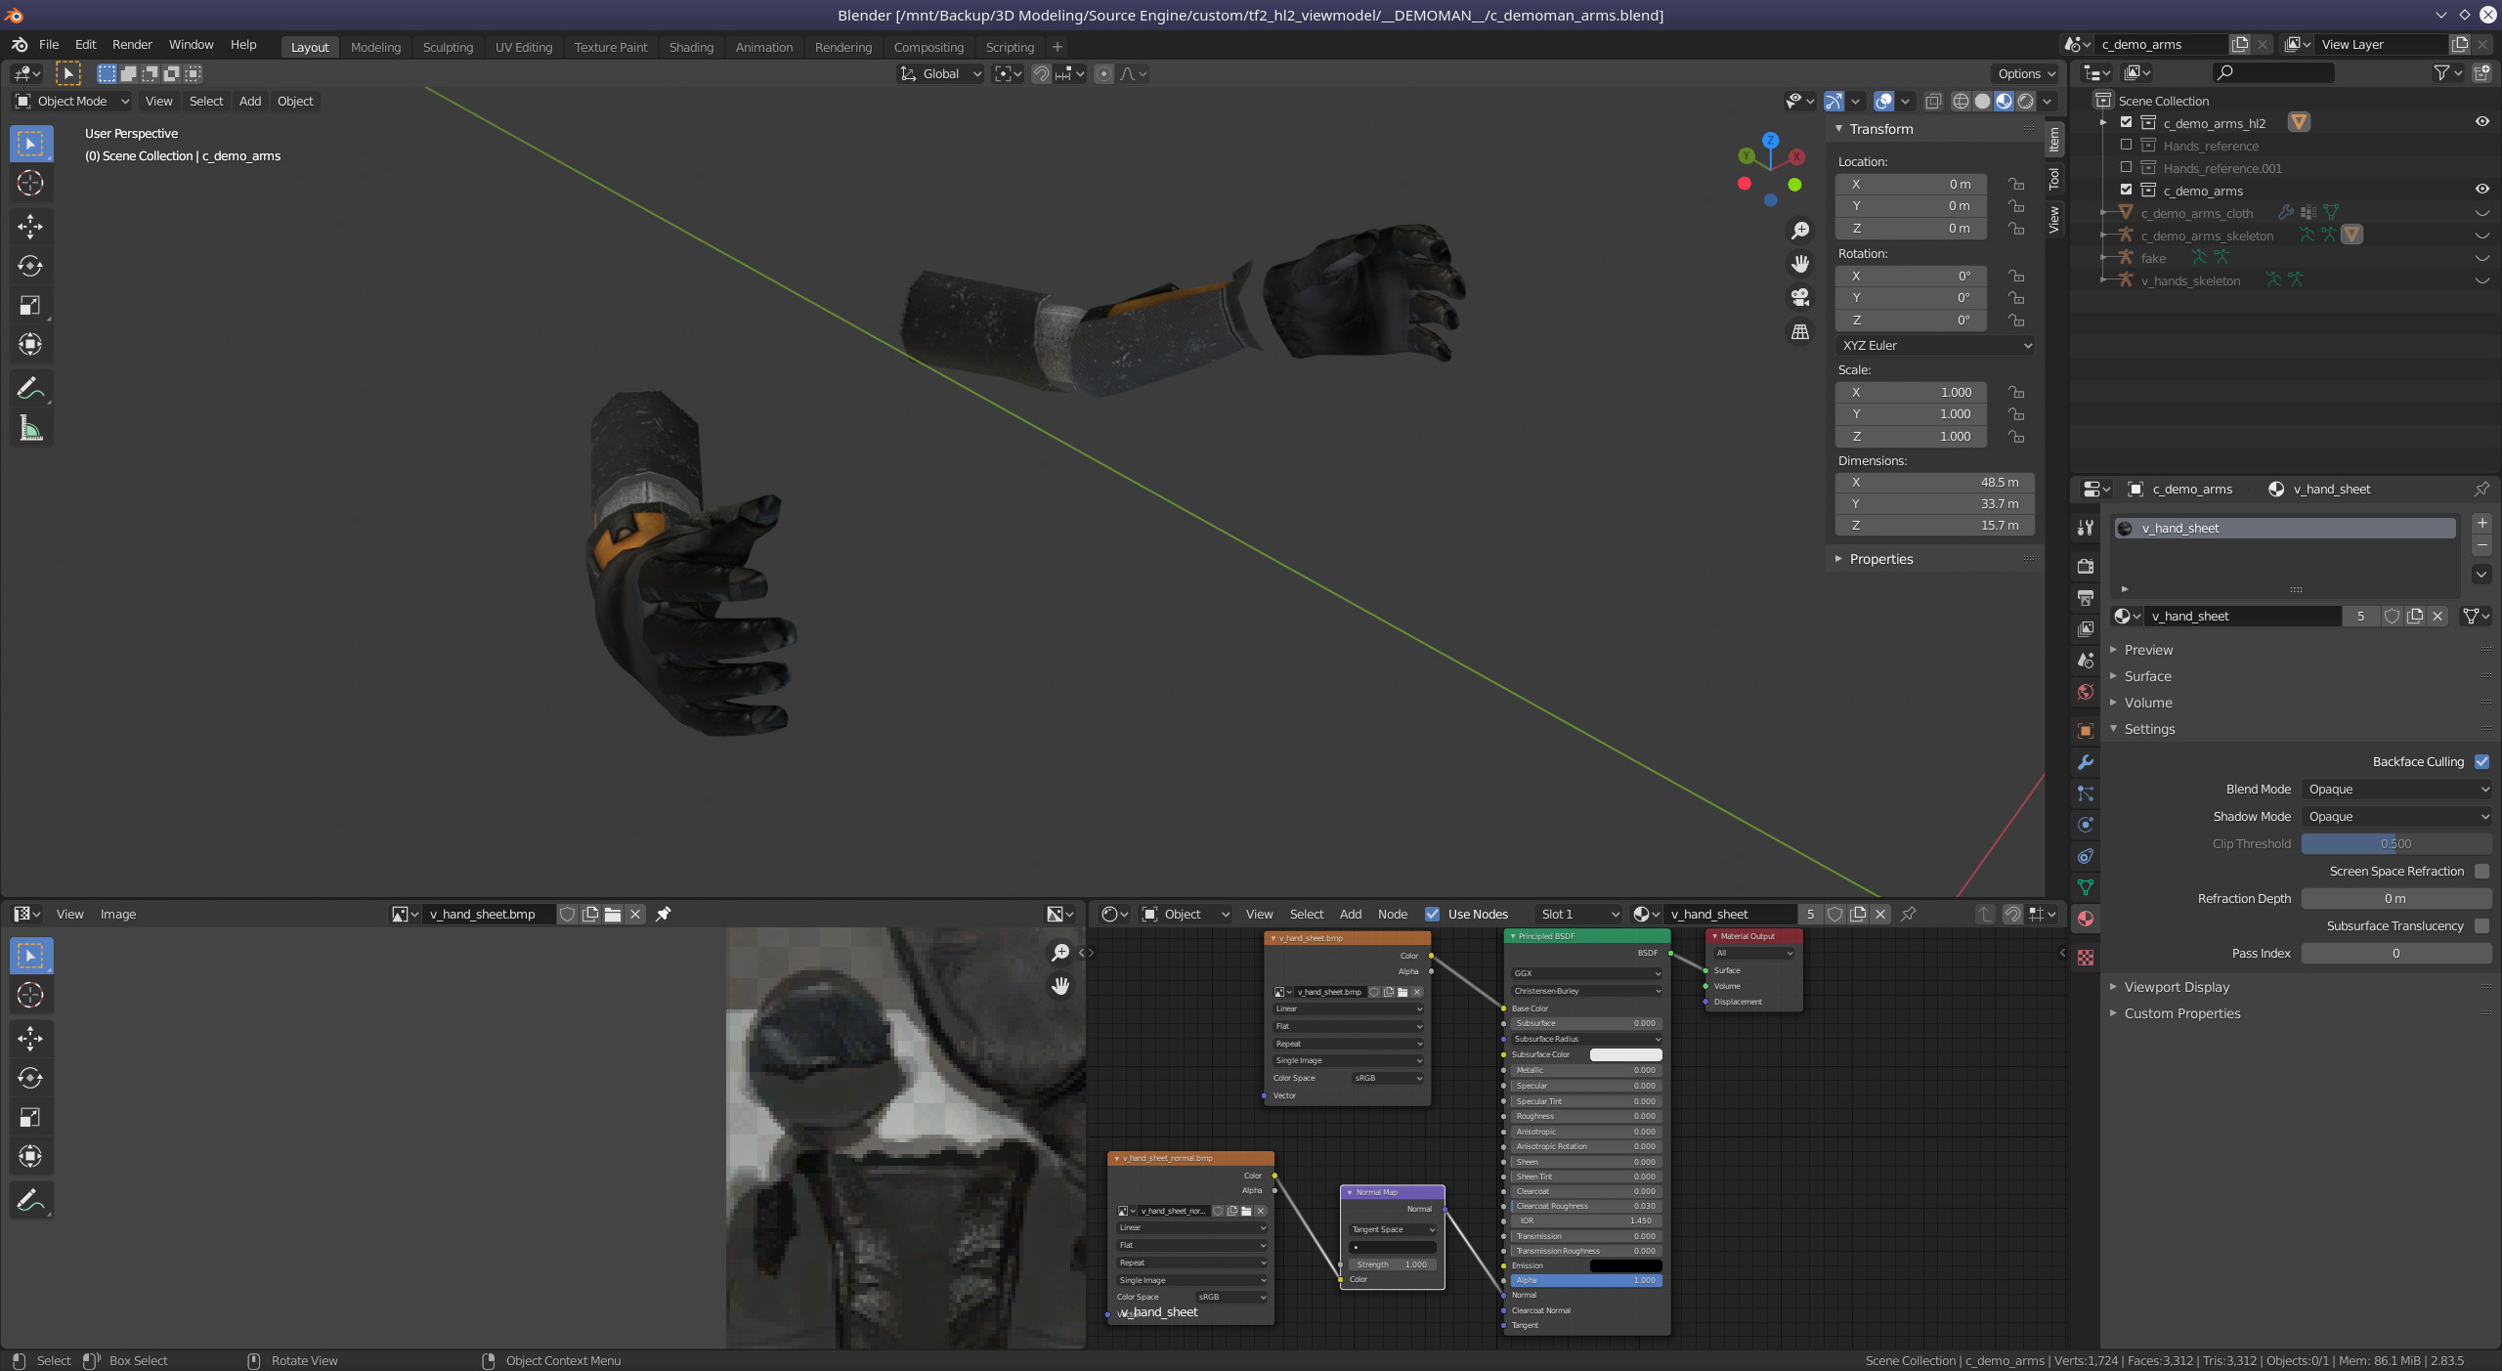The image size is (2502, 1371).
Task: Click the Location X value field
Action: coord(1910,184)
